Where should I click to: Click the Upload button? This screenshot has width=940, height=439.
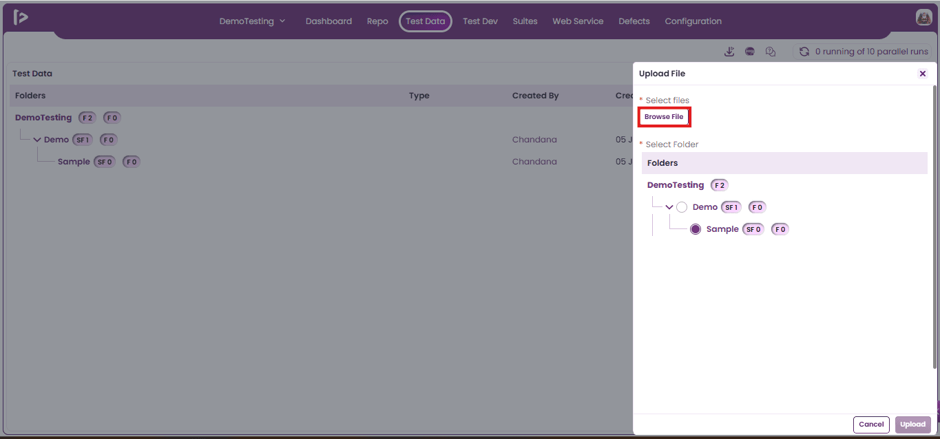coord(913,425)
